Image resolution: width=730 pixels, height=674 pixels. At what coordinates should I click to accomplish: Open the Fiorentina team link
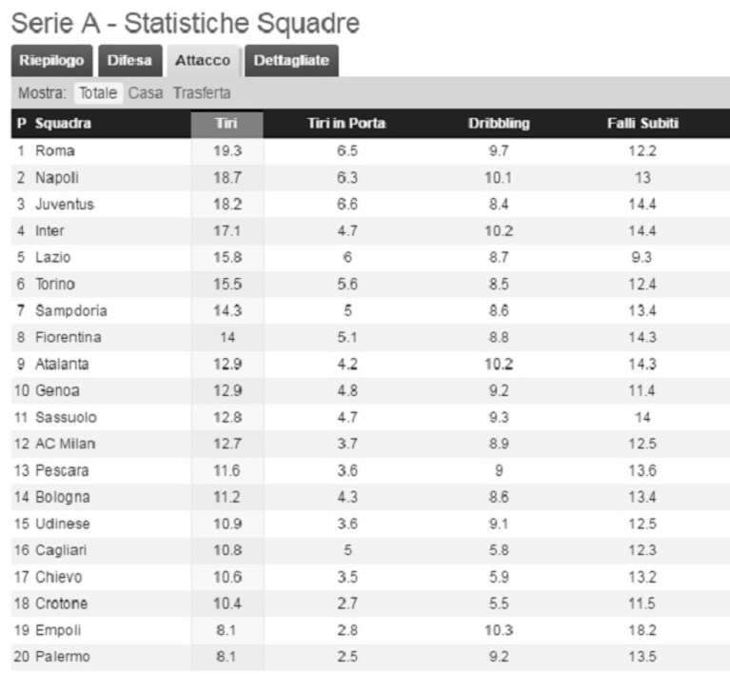[69, 337]
